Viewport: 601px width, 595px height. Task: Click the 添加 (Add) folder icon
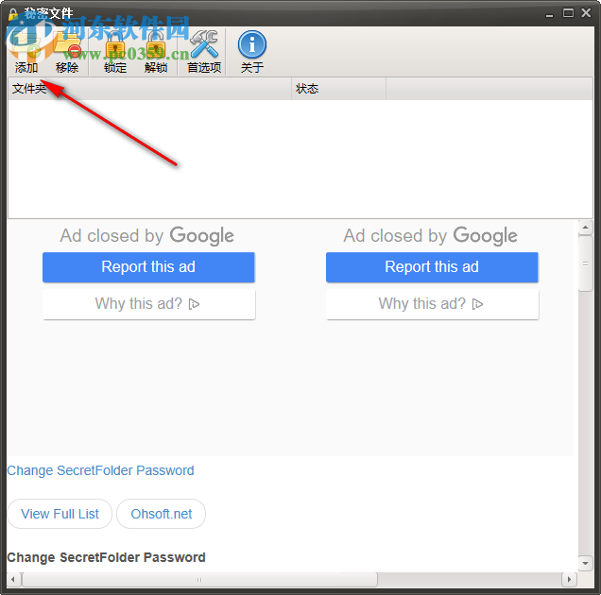pyautogui.click(x=26, y=45)
